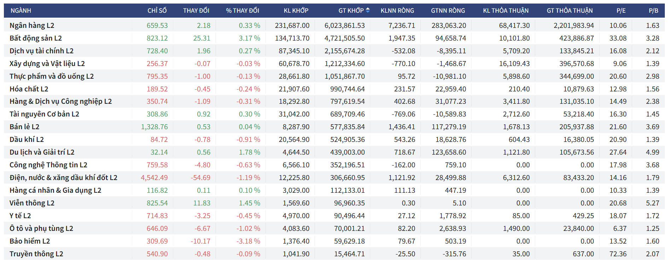Select Công nghệ Thông tin L2 row

(x=48, y=165)
